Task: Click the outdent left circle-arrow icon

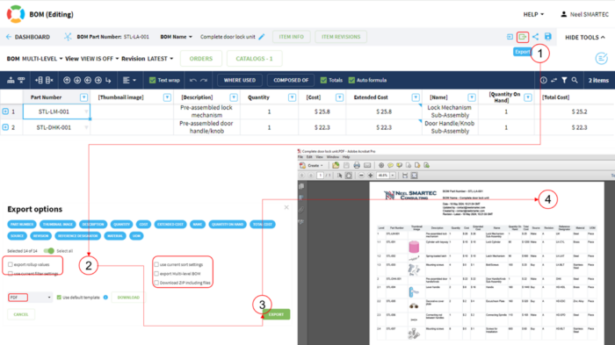Action: pos(88,81)
